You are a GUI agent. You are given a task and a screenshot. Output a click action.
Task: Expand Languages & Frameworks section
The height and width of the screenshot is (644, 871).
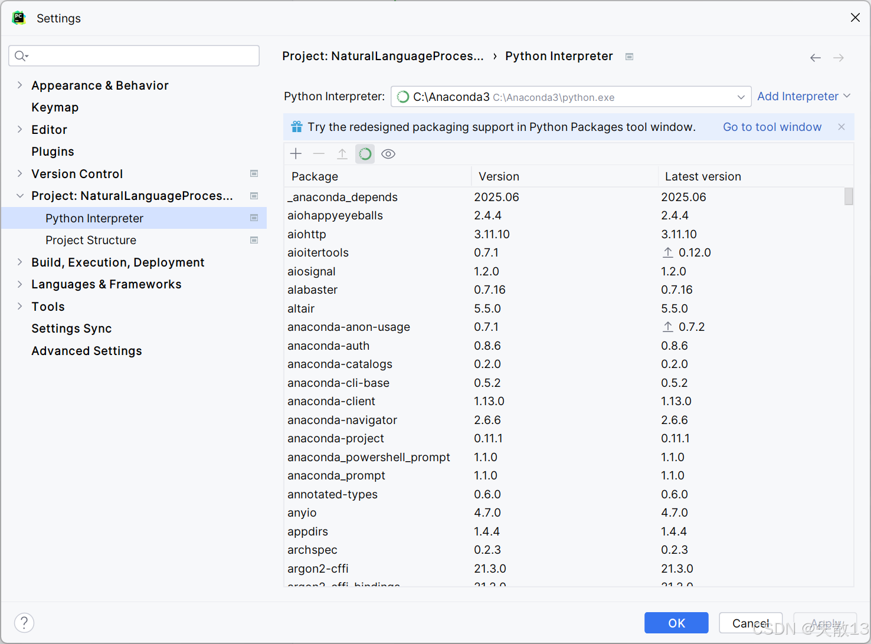pyautogui.click(x=20, y=284)
